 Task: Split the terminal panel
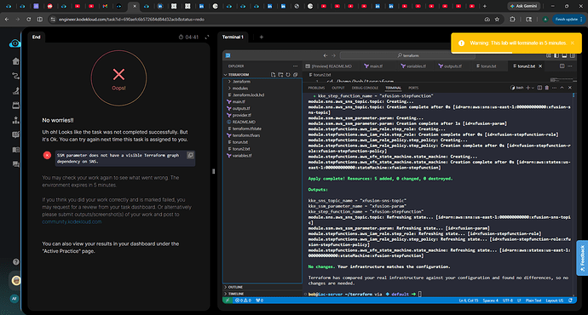pyautogui.click(x=539, y=88)
